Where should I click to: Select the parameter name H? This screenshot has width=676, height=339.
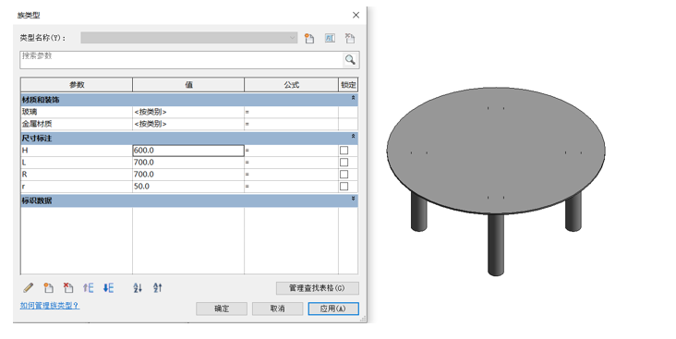pyautogui.click(x=77, y=150)
